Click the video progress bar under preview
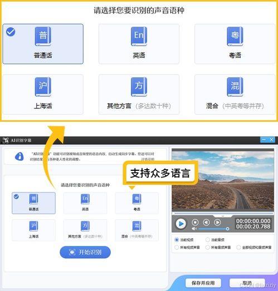 pos(223,214)
